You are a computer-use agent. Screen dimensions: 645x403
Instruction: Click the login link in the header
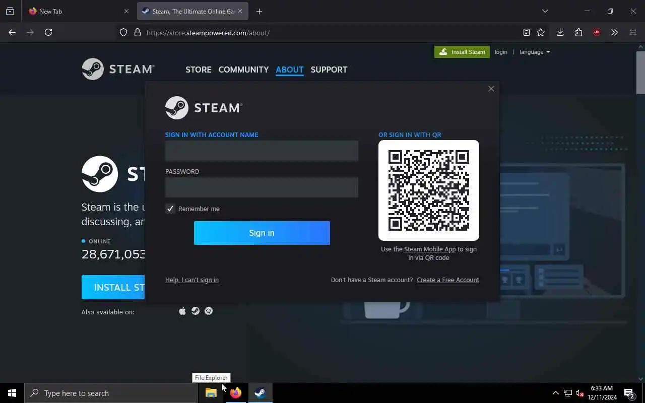(501, 52)
